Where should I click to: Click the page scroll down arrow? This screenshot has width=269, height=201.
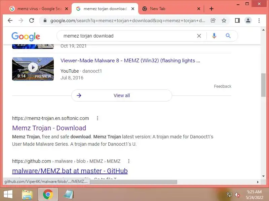tap(263, 176)
